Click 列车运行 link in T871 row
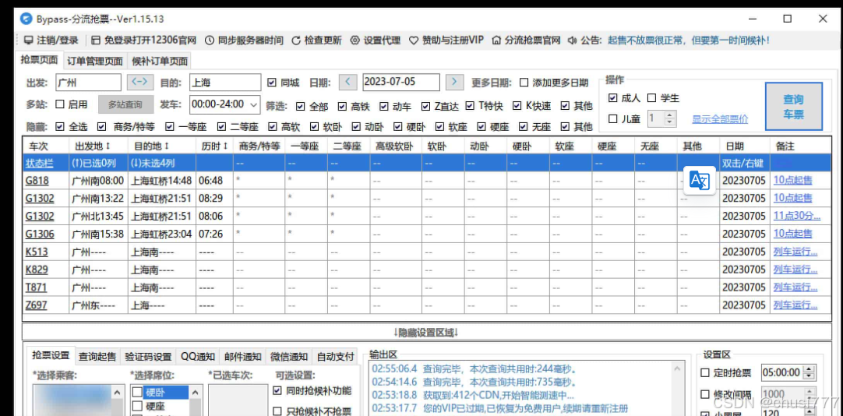Viewport: 843px width, 416px height. [x=795, y=287]
